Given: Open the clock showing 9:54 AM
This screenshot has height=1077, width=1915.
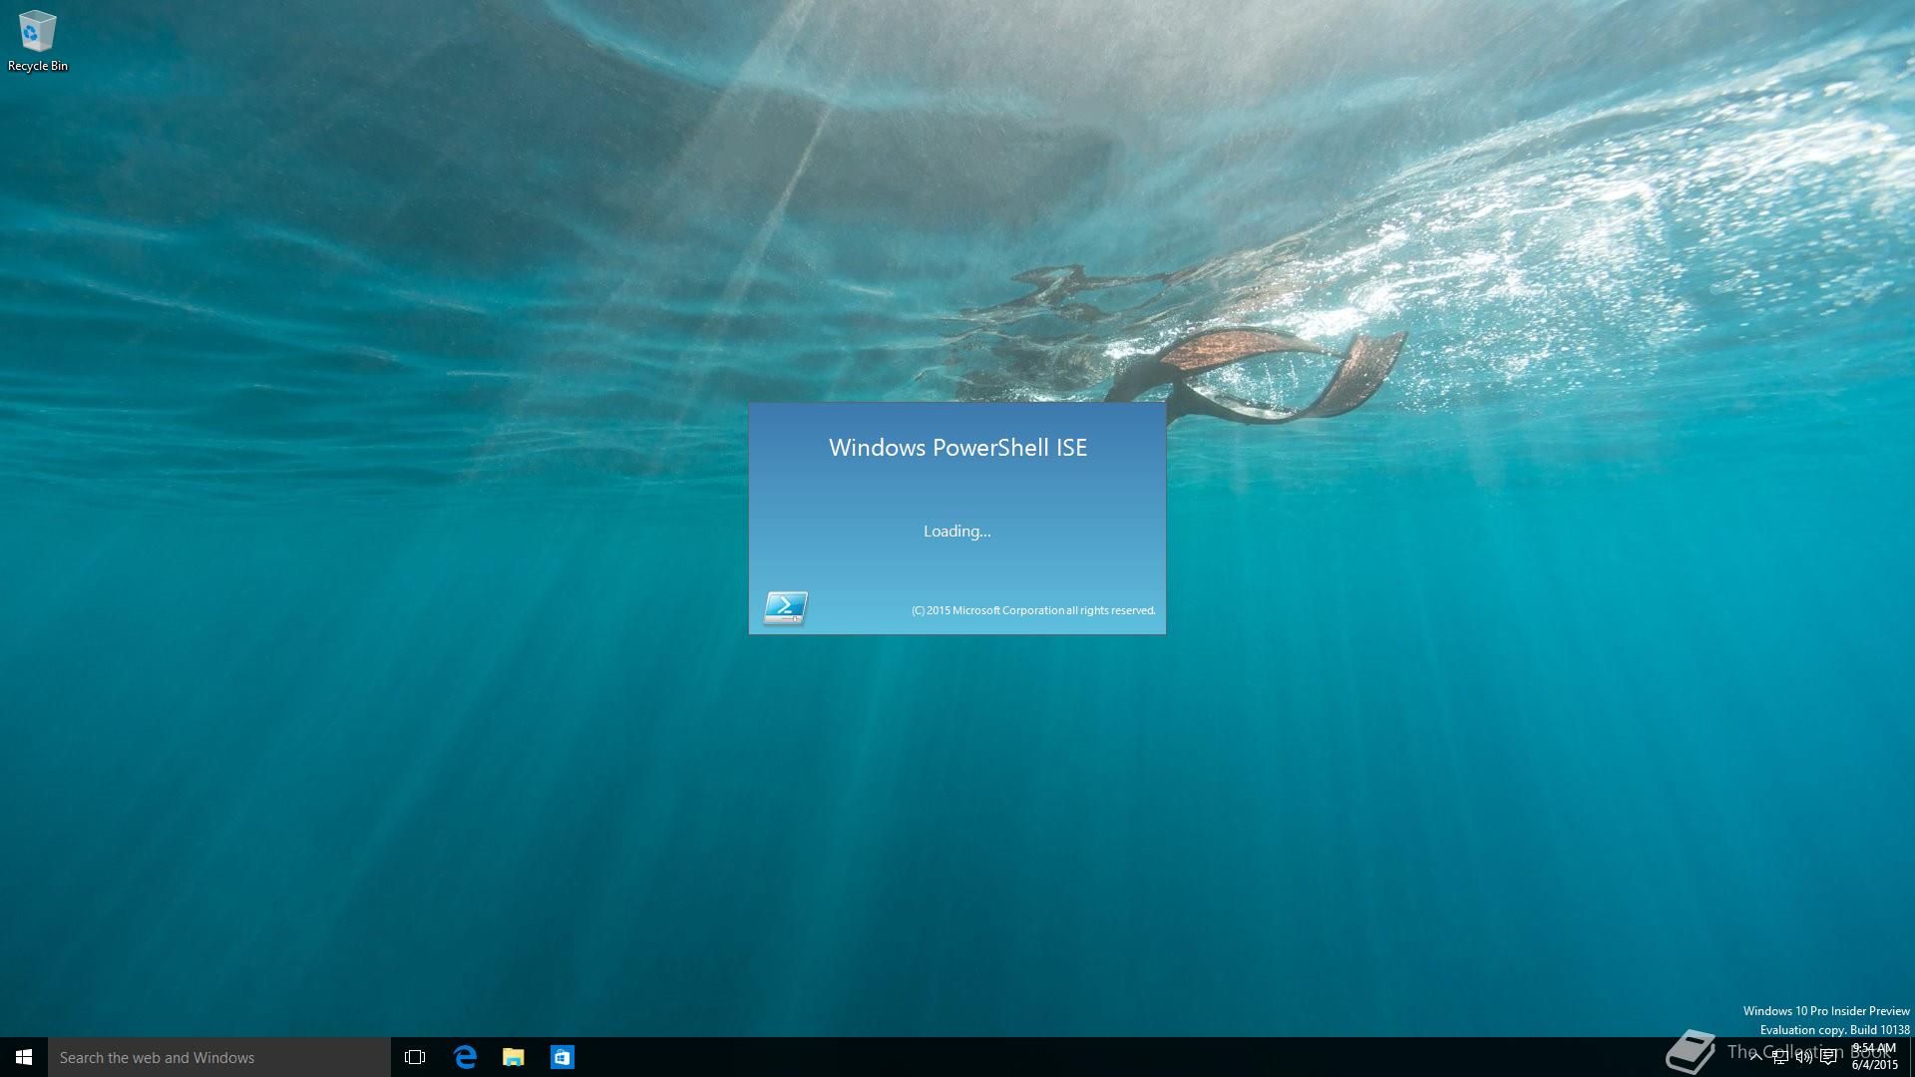Looking at the screenshot, I should [x=1874, y=1057].
